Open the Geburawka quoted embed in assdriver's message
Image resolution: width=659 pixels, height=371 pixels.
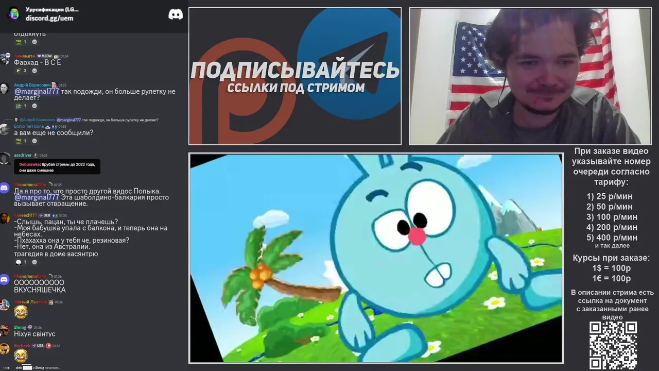57,167
